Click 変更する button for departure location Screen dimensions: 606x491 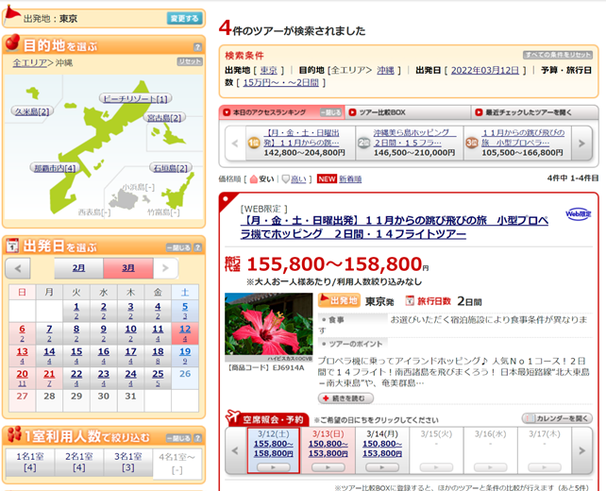[184, 18]
